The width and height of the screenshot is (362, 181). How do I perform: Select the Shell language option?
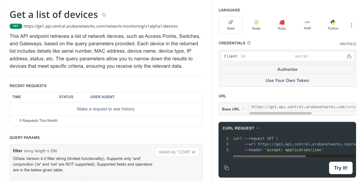point(231,25)
